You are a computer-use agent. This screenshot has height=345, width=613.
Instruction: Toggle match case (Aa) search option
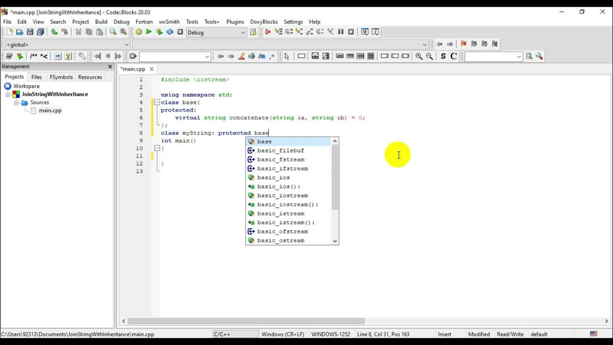point(262,57)
